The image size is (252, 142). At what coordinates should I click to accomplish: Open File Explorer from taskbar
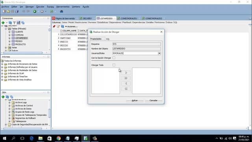[x=41, y=138]
